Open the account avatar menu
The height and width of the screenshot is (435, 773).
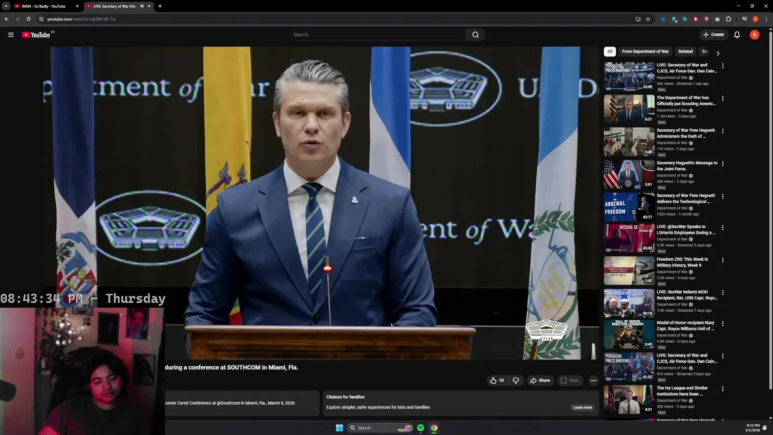pos(754,34)
